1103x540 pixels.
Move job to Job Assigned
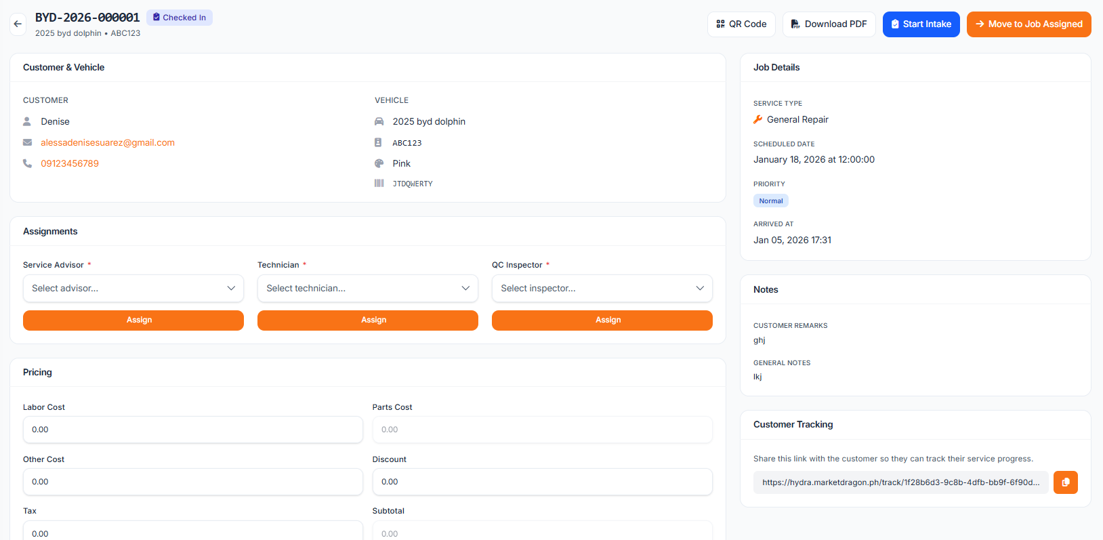coord(1028,24)
